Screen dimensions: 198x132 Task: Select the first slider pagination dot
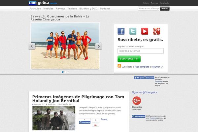63,72
